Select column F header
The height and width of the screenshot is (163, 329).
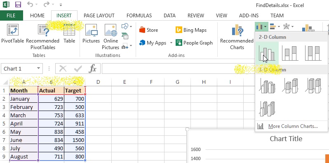click(151, 82)
